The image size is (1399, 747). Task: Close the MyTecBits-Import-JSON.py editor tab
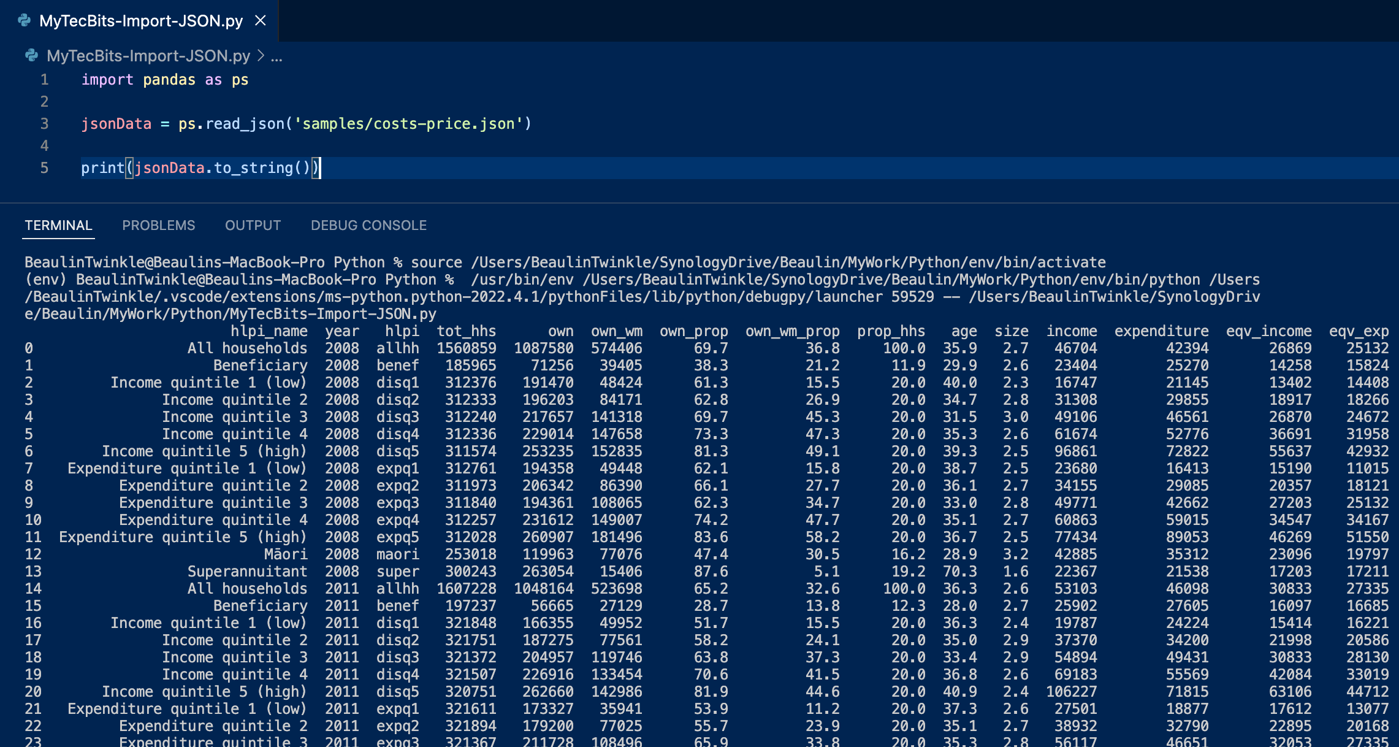(260, 20)
